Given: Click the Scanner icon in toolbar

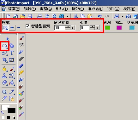Looking at the screenshot, I should click(x=117, y=16).
